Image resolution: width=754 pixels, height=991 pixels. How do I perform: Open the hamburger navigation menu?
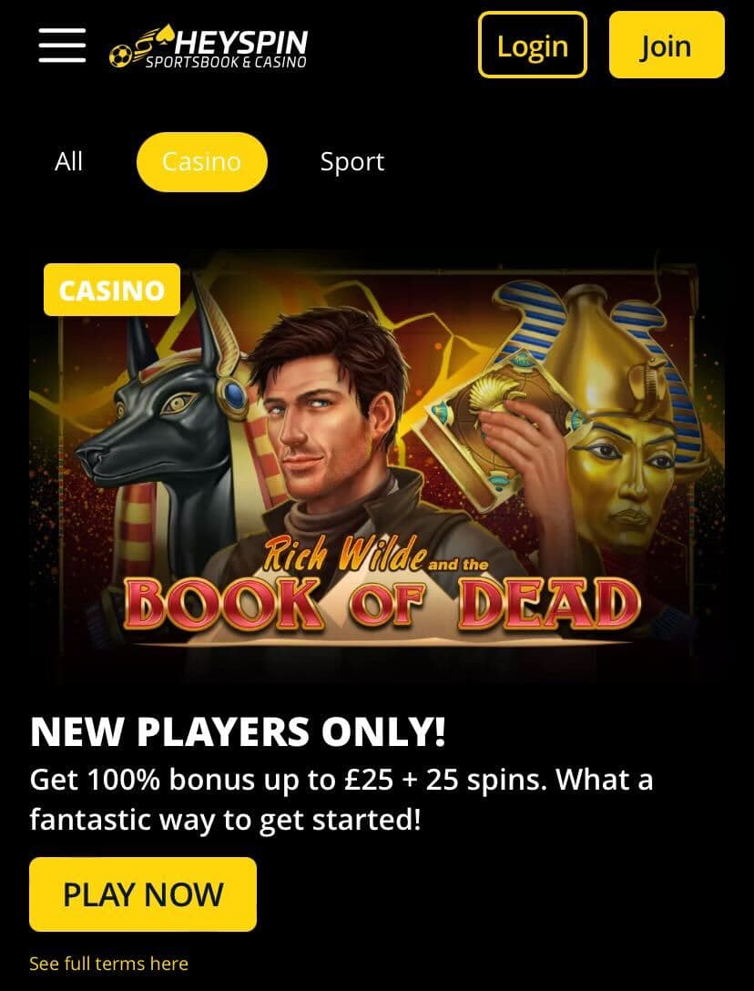(x=62, y=46)
